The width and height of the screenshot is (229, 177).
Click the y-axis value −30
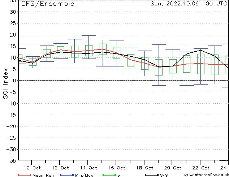point(11,149)
